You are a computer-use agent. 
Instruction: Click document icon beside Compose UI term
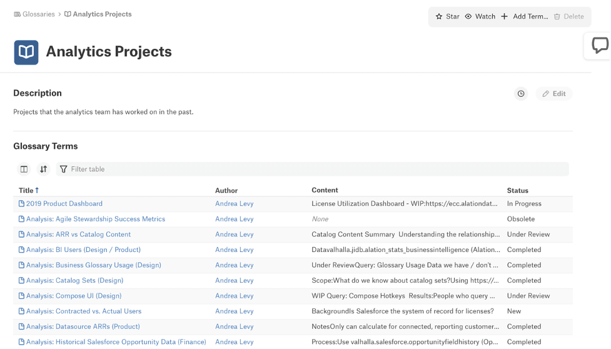21,296
